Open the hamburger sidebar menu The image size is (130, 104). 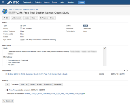3,2
